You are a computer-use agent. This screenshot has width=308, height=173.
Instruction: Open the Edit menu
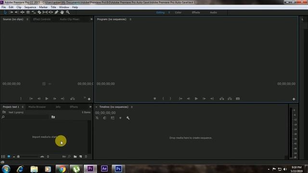(11, 7)
